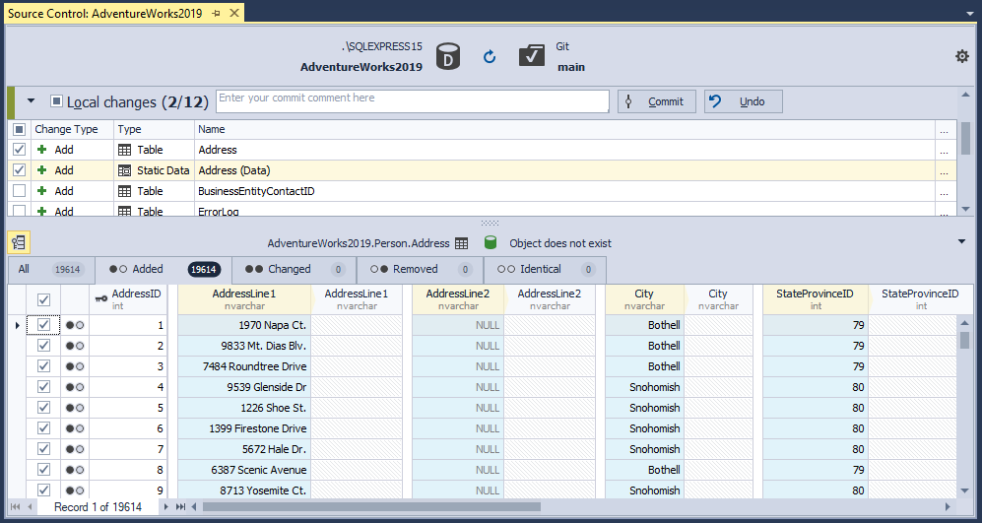The image size is (982, 523).
Task: Uncheck the record with AddressID 7
Action: 43,449
